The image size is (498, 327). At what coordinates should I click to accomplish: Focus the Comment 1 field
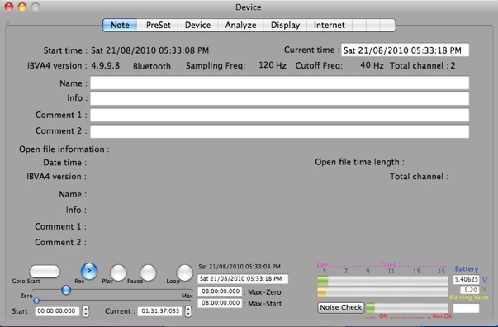coord(279,115)
